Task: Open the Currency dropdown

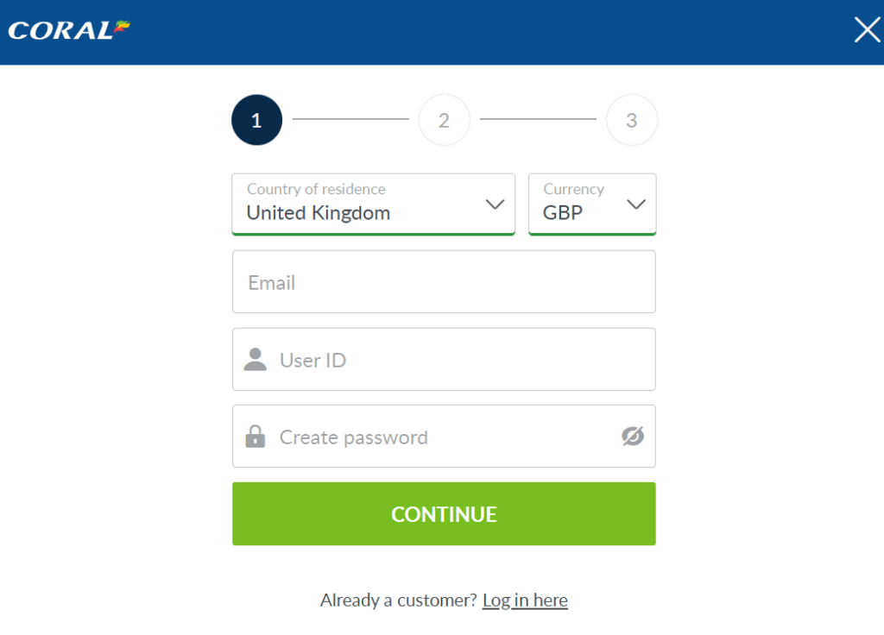Action: [x=591, y=204]
